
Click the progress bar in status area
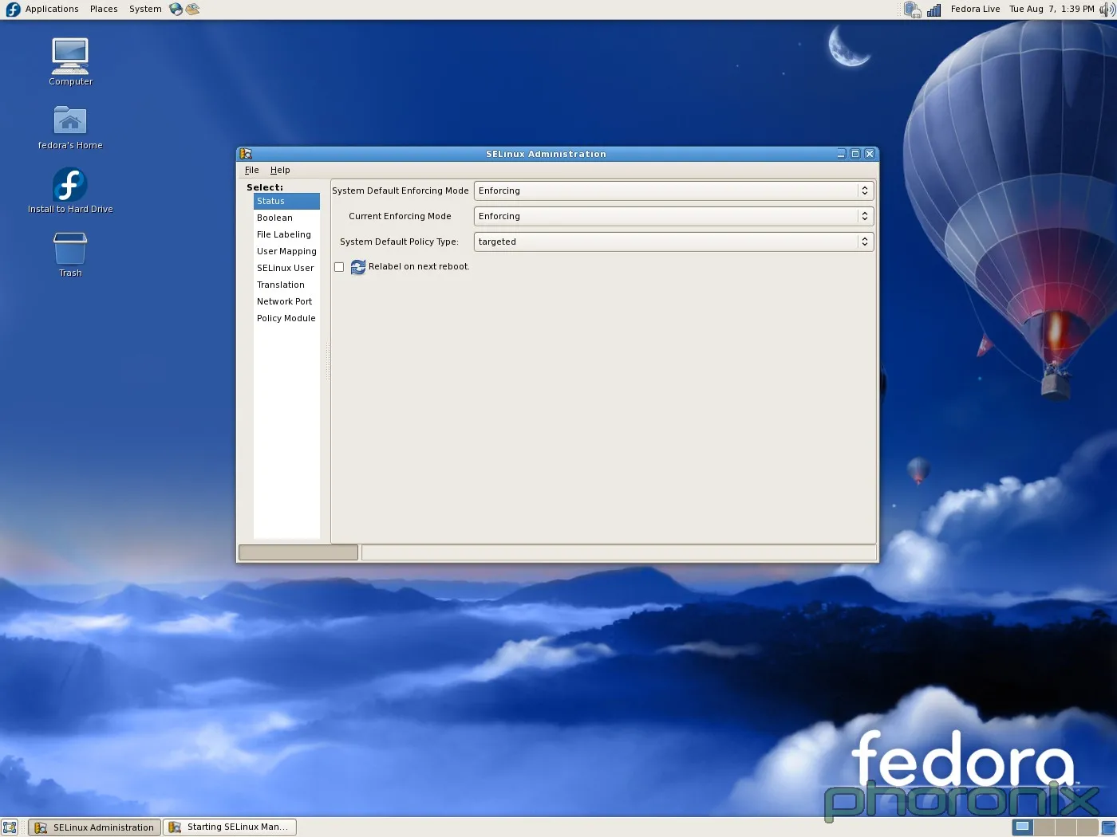[298, 552]
